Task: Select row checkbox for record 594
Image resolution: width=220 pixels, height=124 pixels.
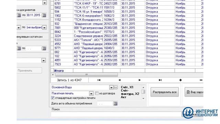Action: 52,12
